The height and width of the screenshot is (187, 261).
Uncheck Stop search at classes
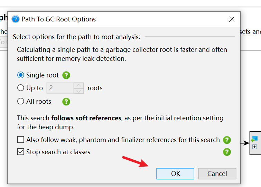click(21, 152)
